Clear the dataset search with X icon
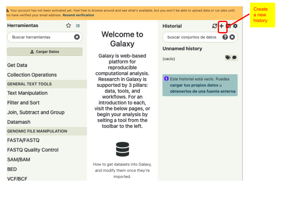This screenshot has height=212, width=283. [232, 37]
